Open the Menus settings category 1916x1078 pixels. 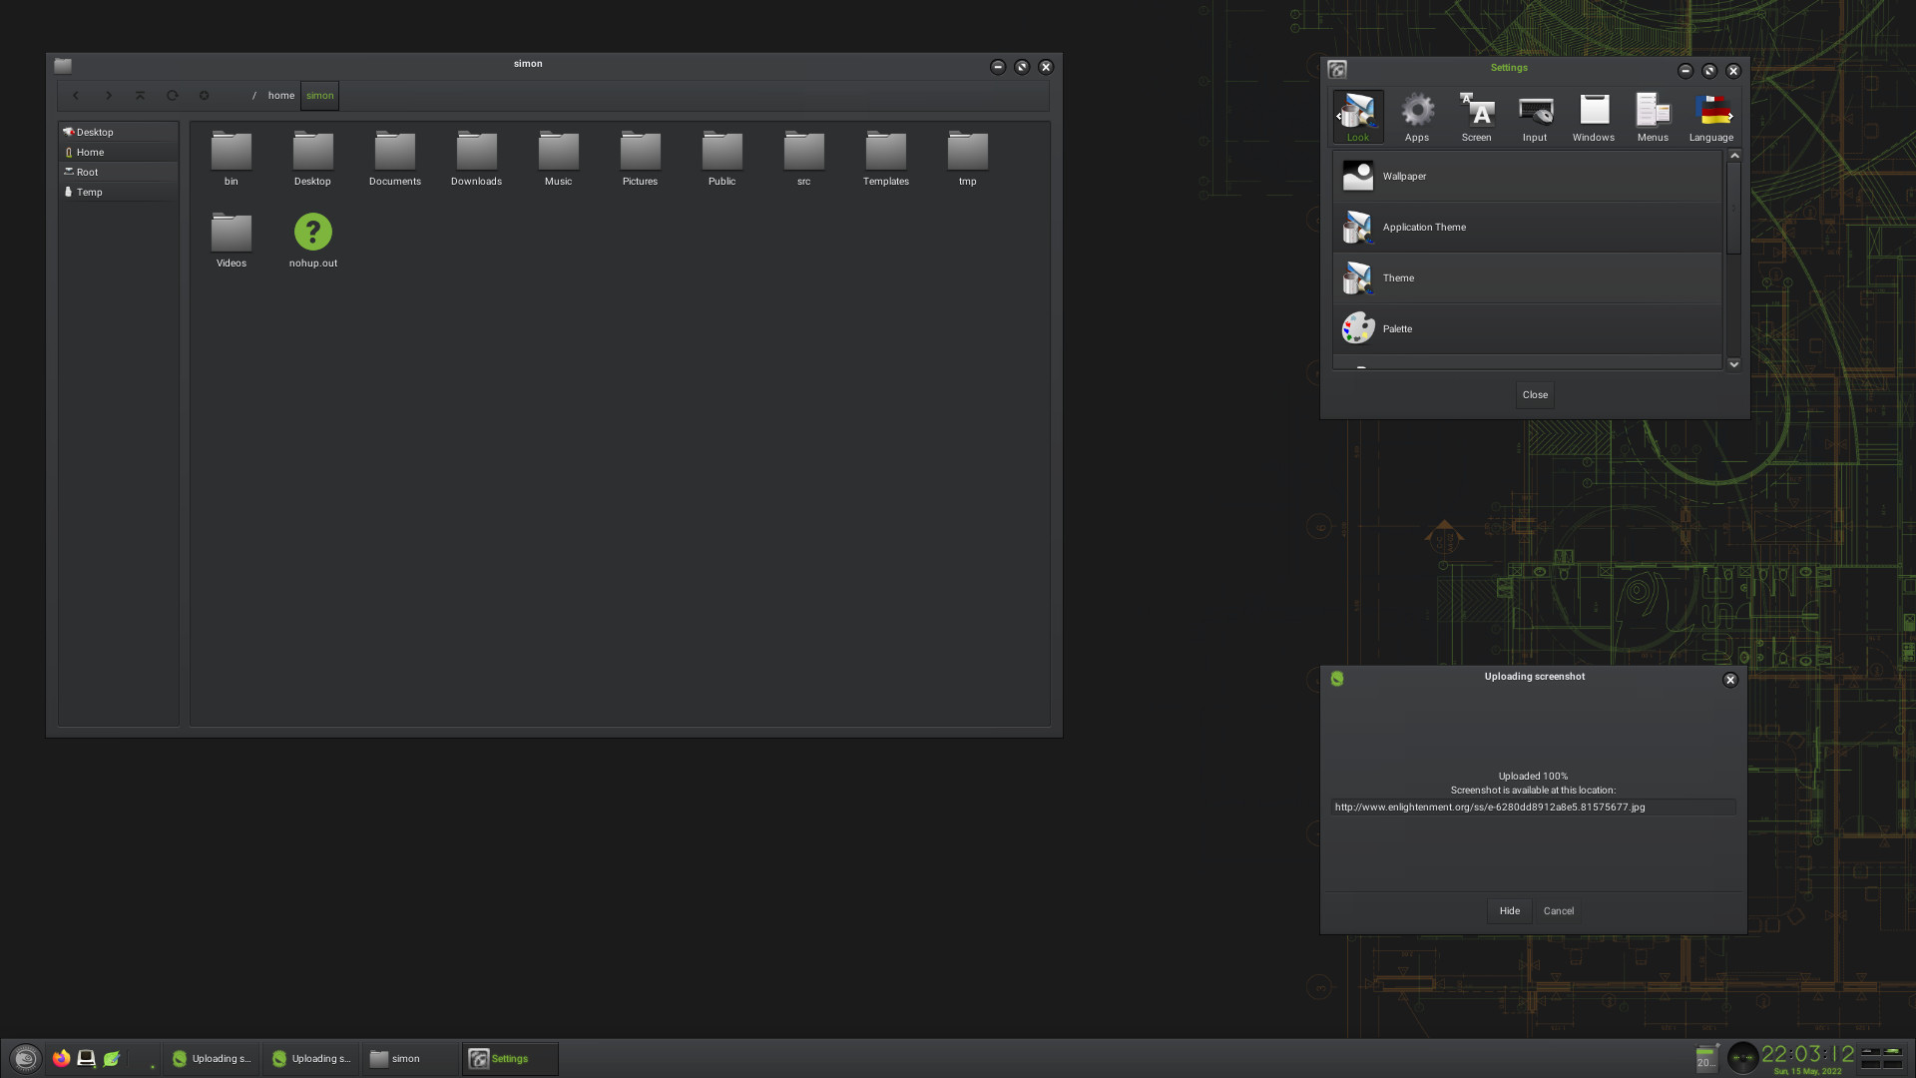[1652, 115]
